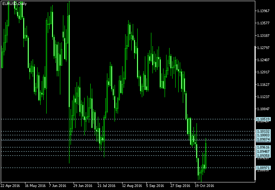This screenshot has width=275, height=190.
Task: Click the 12 Aug 2016 date label
Action: pyautogui.click(x=132, y=185)
